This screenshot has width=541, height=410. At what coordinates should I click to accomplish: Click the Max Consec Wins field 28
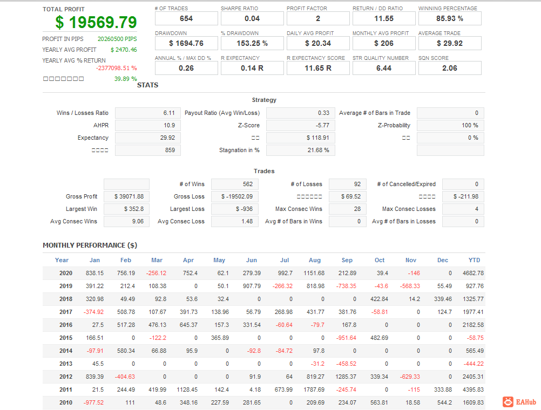click(348, 209)
